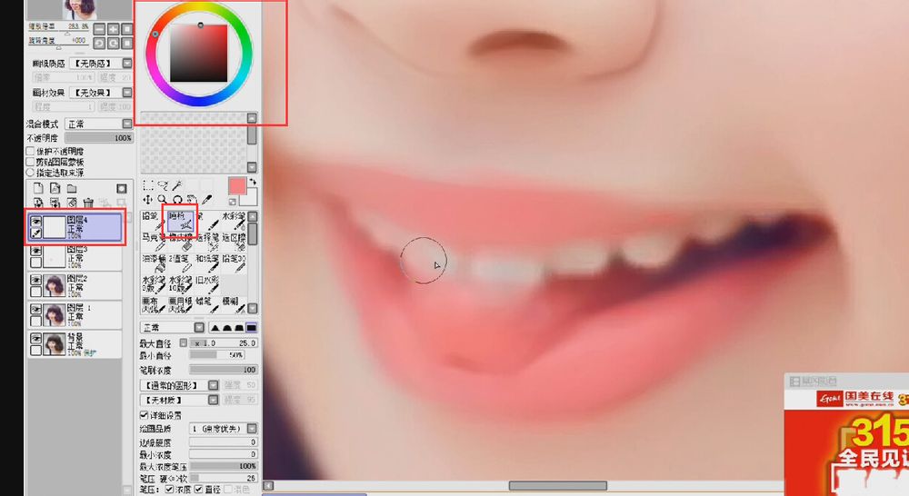Hide 图层4 with its eye icon
Image resolution: width=909 pixels, height=496 pixels.
pyautogui.click(x=36, y=221)
